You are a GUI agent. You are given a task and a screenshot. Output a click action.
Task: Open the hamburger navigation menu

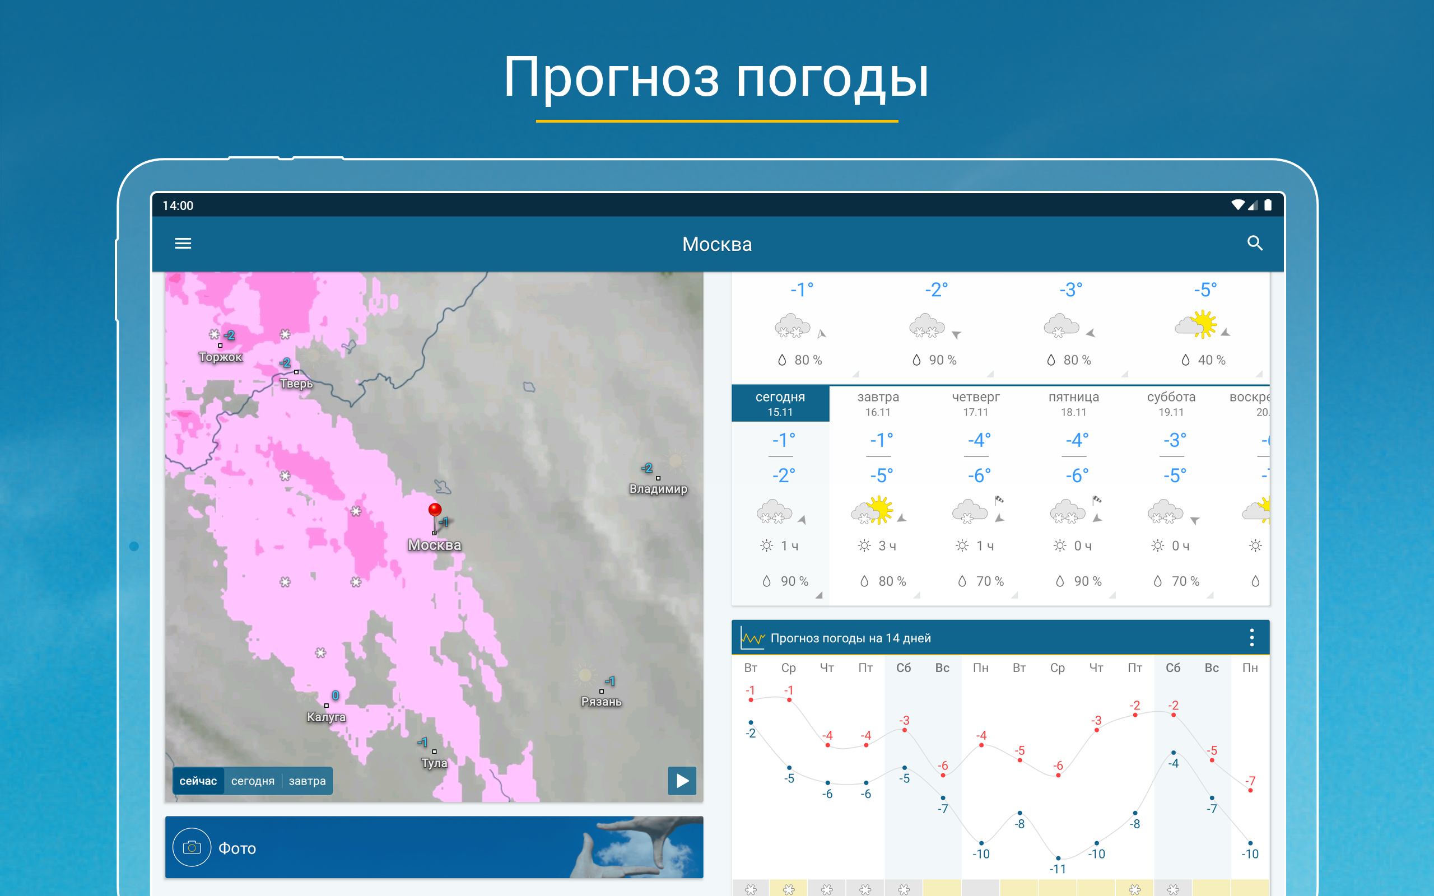(183, 244)
